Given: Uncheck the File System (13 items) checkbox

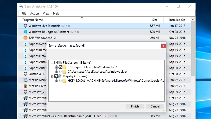Looking at the screenshot, I should [x=56, y=63].
